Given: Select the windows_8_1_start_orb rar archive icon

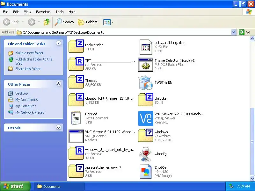Looking at the screenshot, I should (x=76, y=153).
